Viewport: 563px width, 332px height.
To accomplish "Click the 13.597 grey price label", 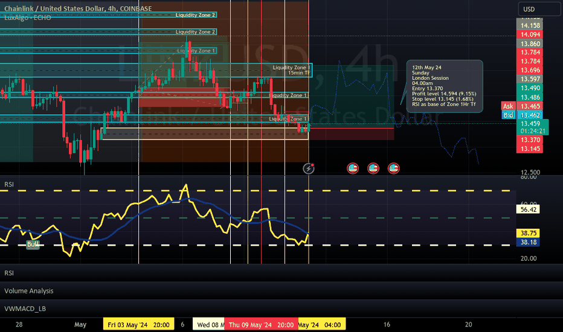I will [x=530, y=79].
